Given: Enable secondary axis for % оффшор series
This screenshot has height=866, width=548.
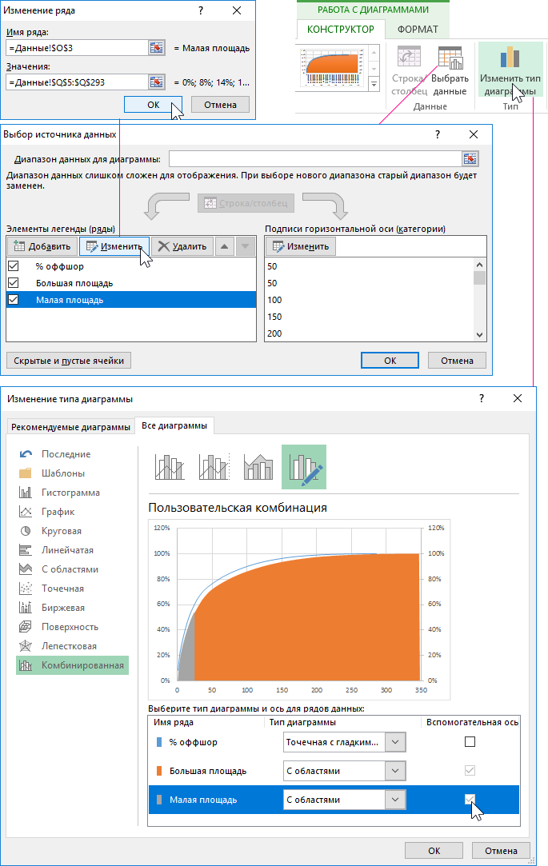Looking at the screenshot, I should (470, 742).
